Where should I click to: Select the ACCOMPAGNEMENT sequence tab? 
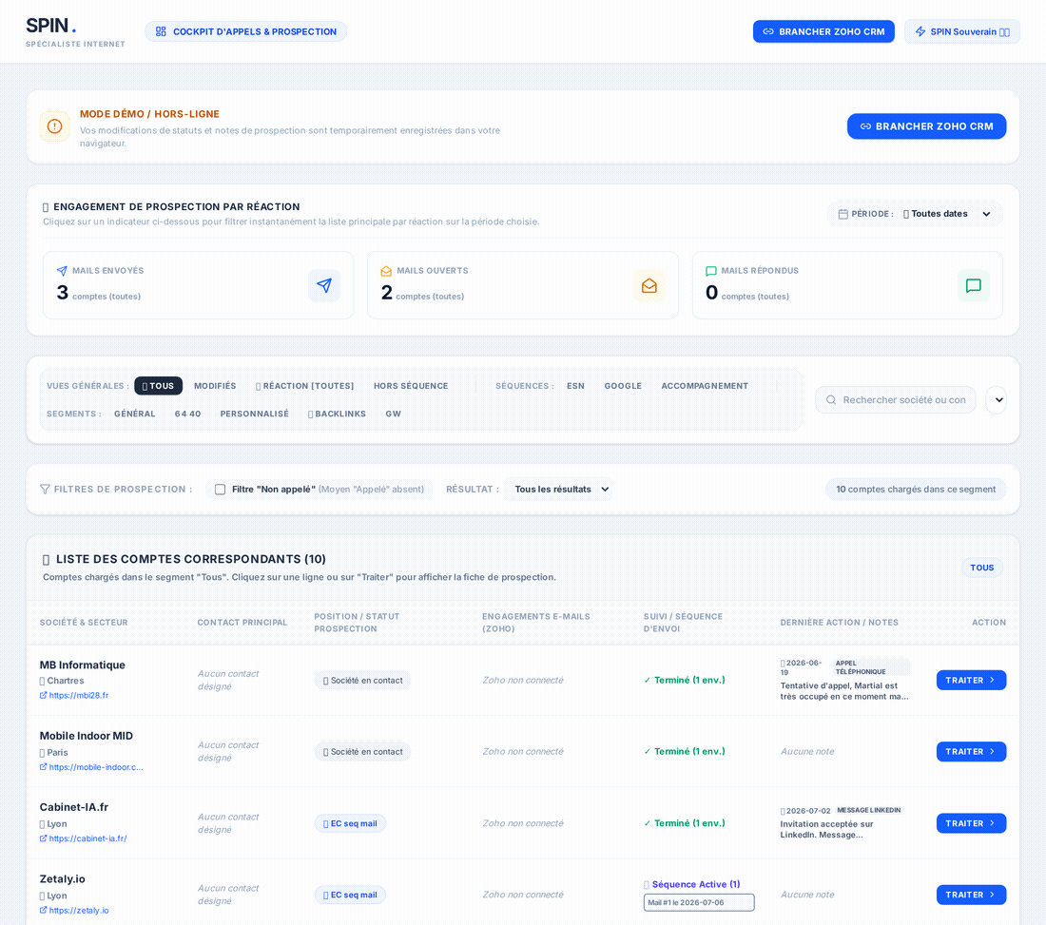(705, 385)
